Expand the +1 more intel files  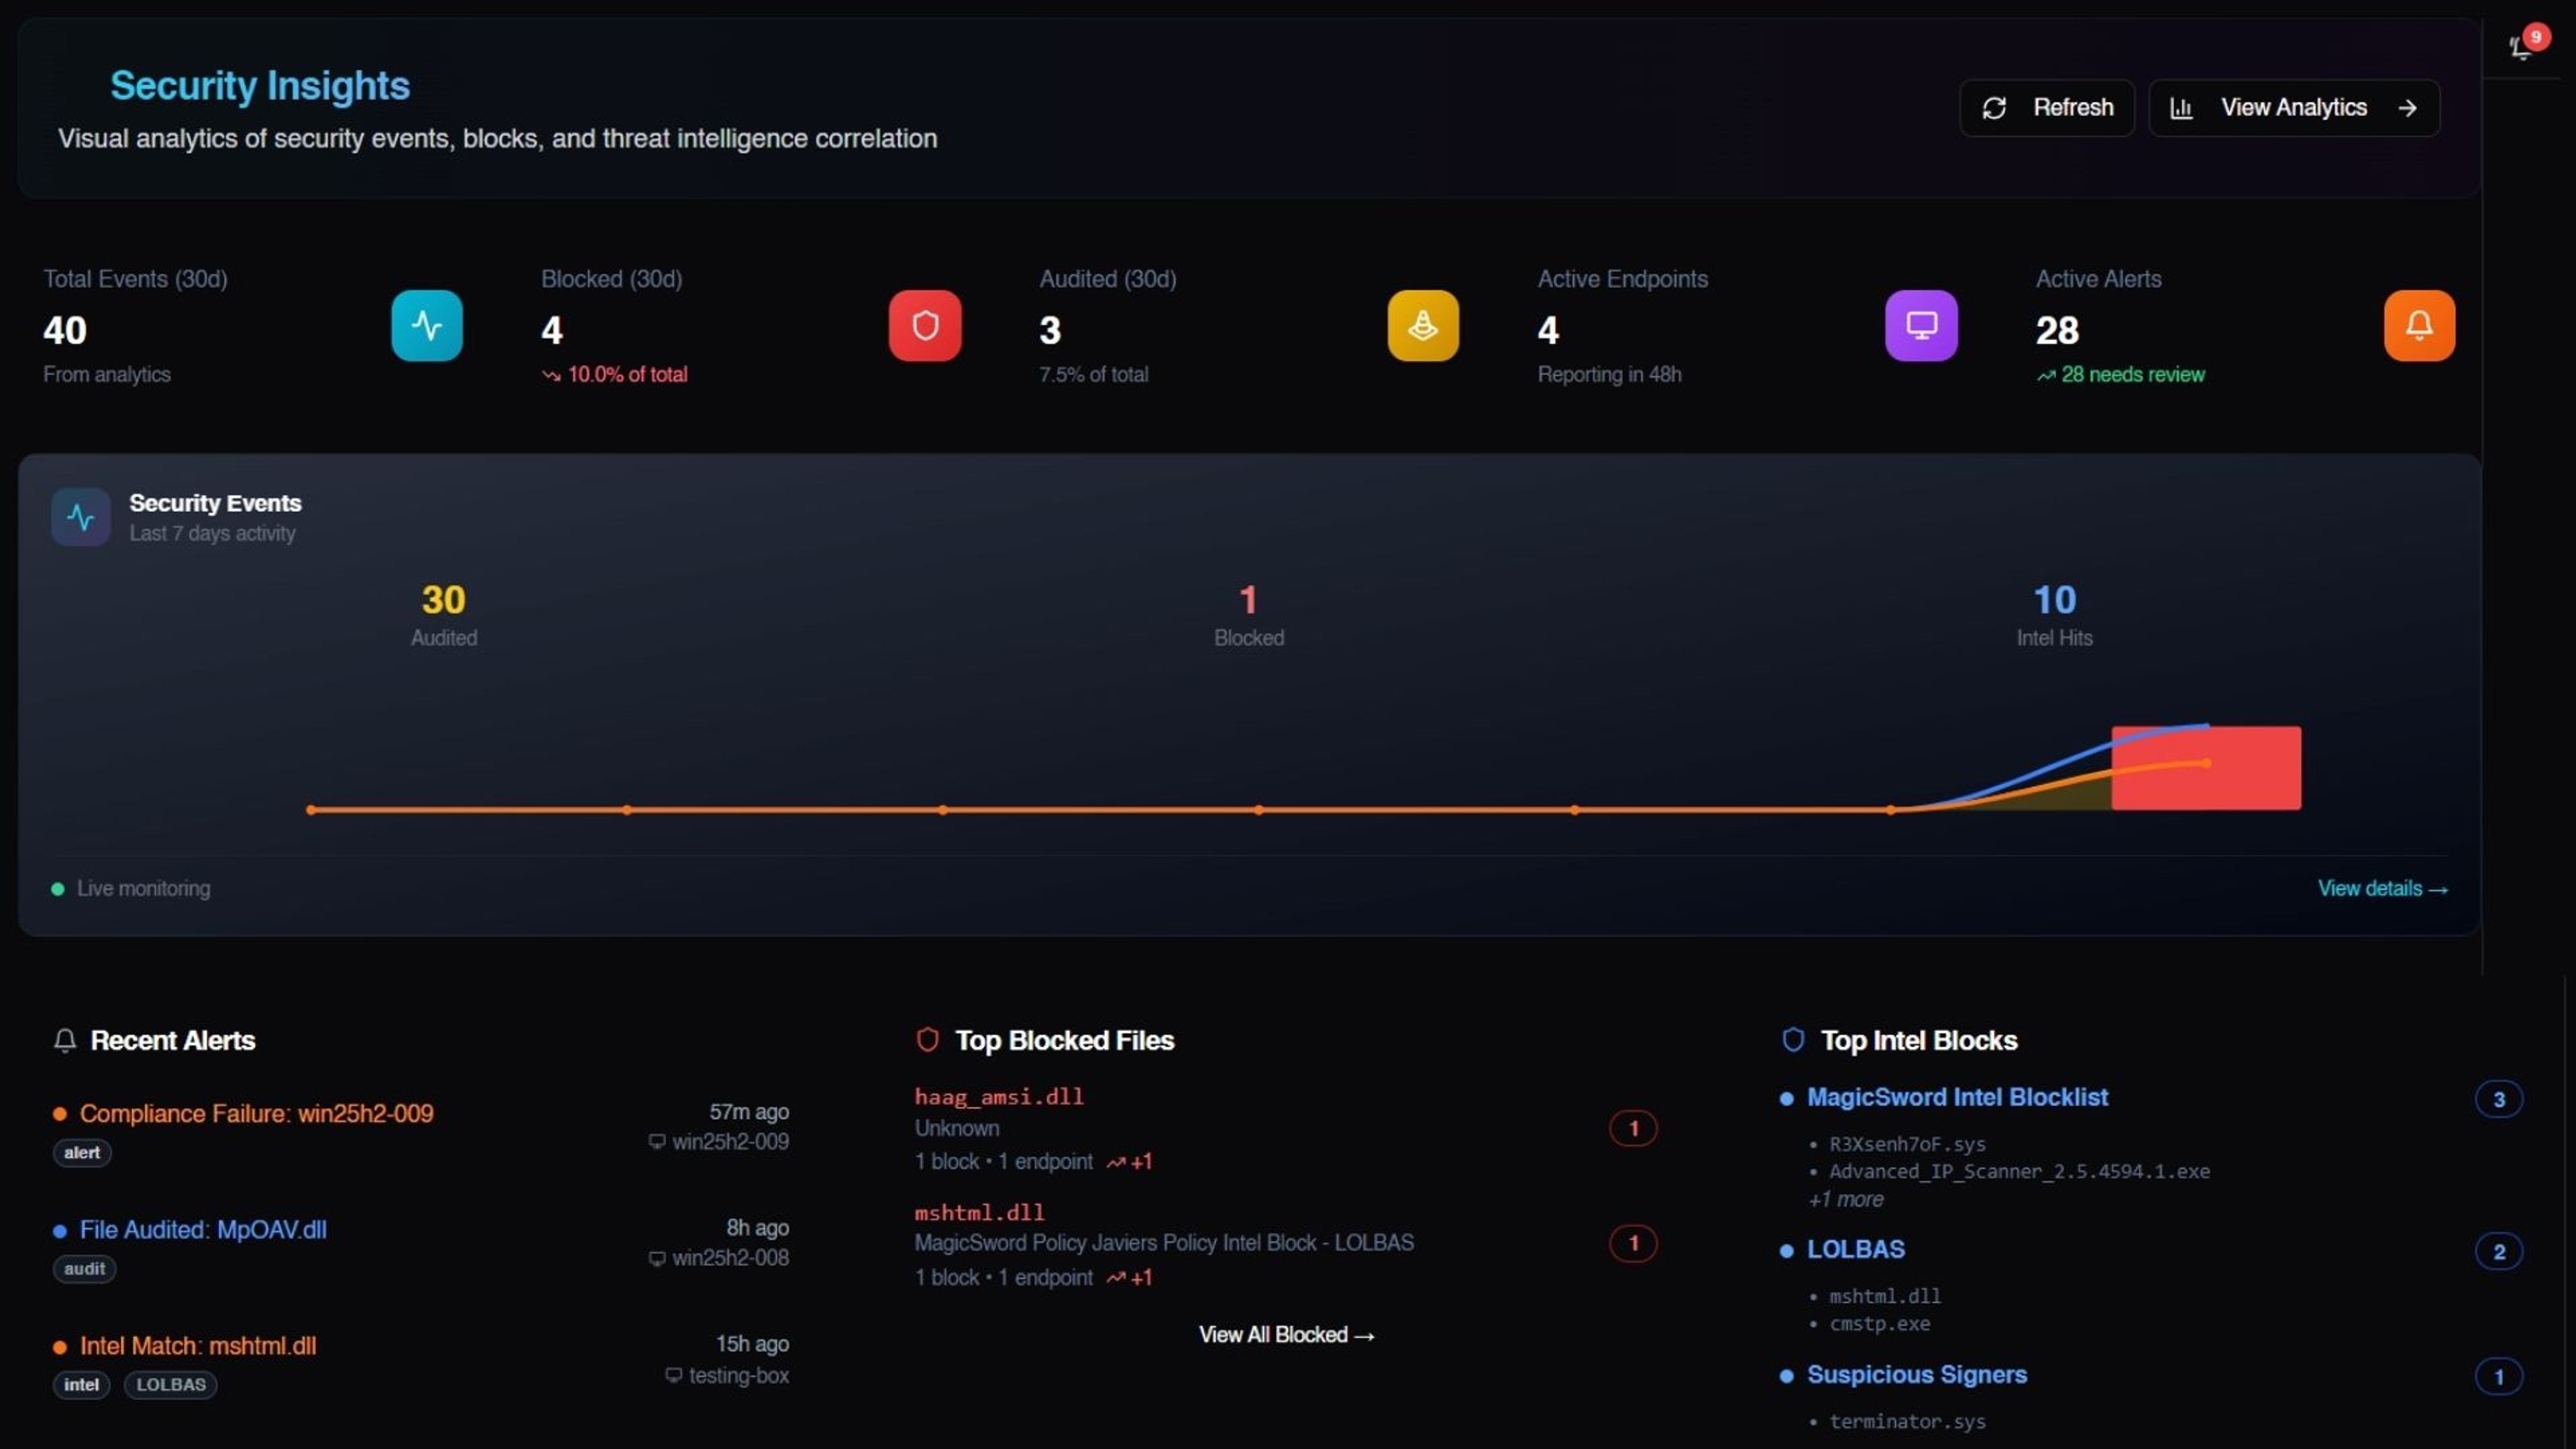click(1846, 1199)
